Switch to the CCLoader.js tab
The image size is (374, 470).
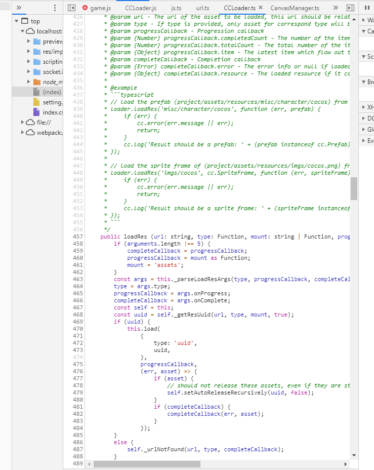point(140,8)
